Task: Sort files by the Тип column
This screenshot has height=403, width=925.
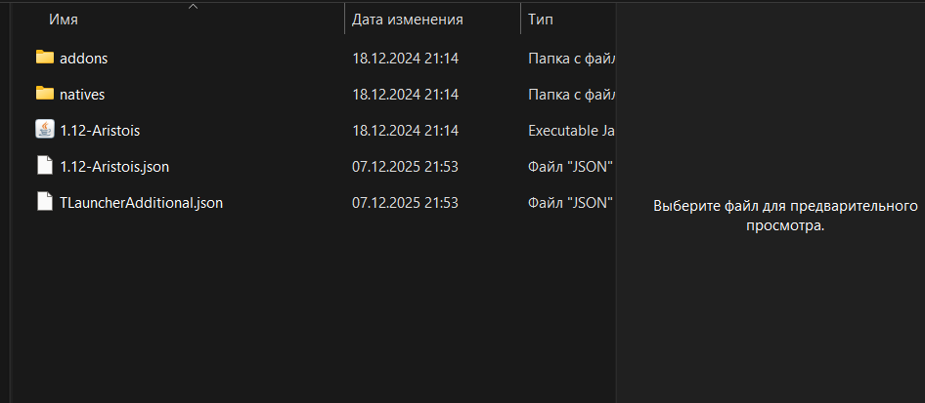Action: coord(541,20)
